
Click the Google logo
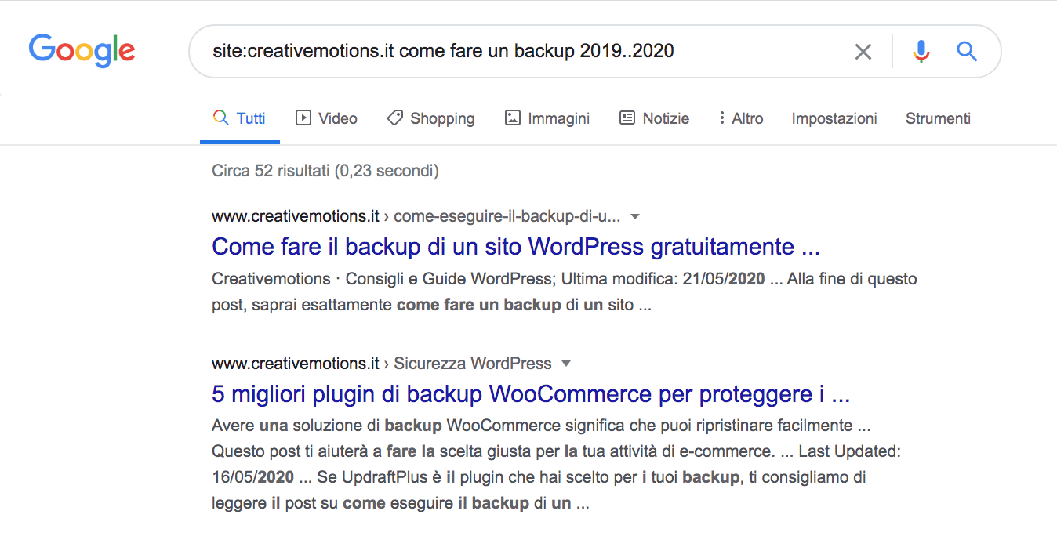82,49
